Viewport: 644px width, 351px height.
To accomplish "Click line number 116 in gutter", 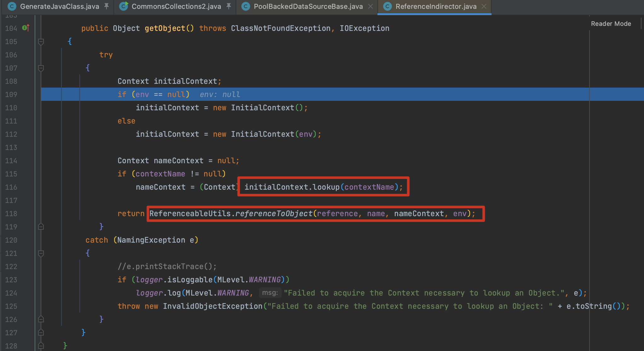I will tap(11, 187).
